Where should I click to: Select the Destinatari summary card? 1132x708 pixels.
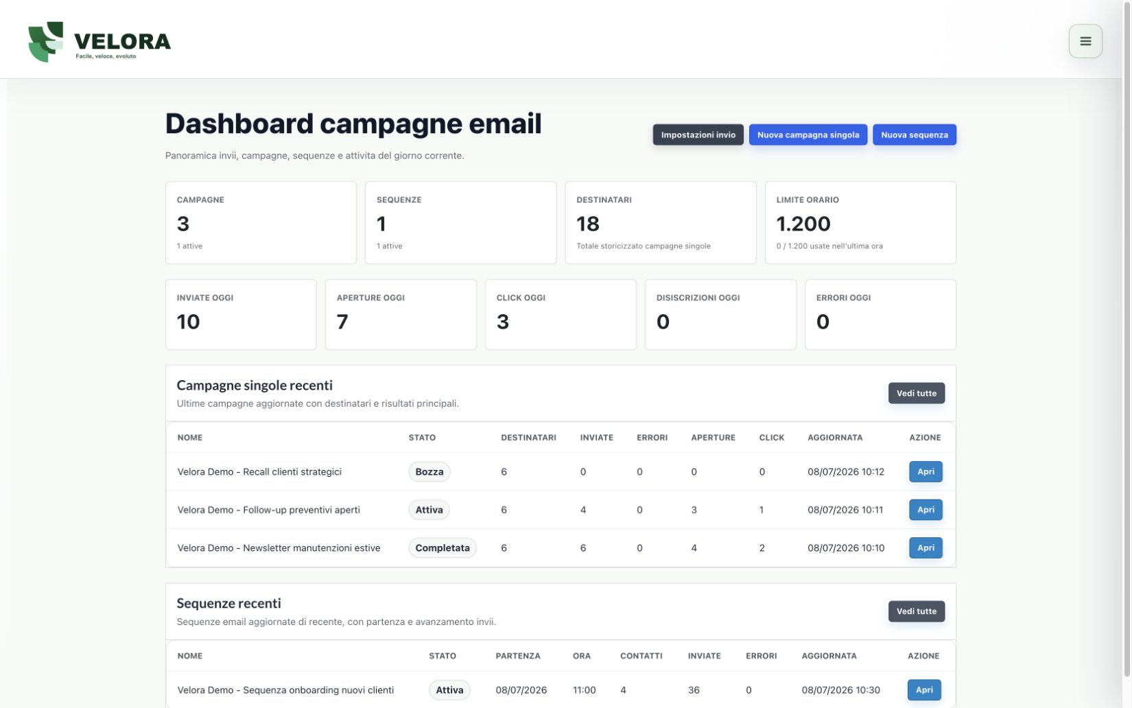(661, 222)
